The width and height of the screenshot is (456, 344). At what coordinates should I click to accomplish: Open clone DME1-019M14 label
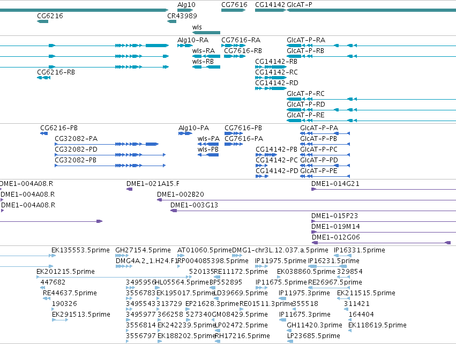335,227
